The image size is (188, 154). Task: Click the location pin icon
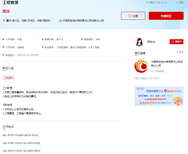(x=4, y=21)
